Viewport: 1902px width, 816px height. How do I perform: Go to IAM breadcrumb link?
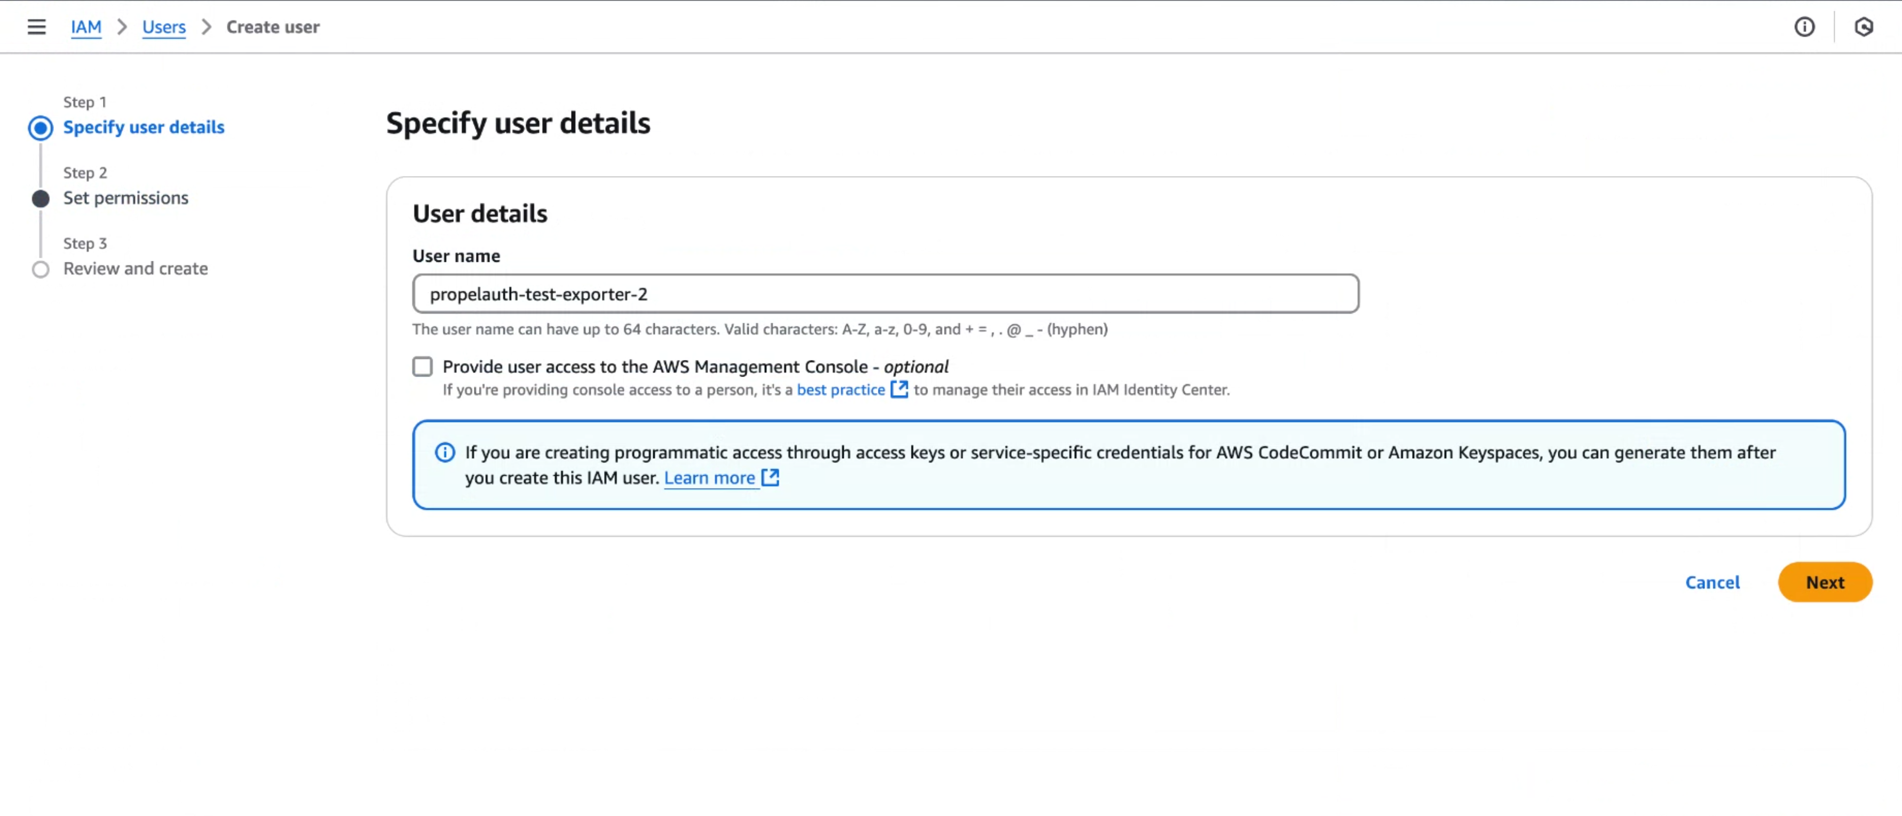[x=86, y=27]
